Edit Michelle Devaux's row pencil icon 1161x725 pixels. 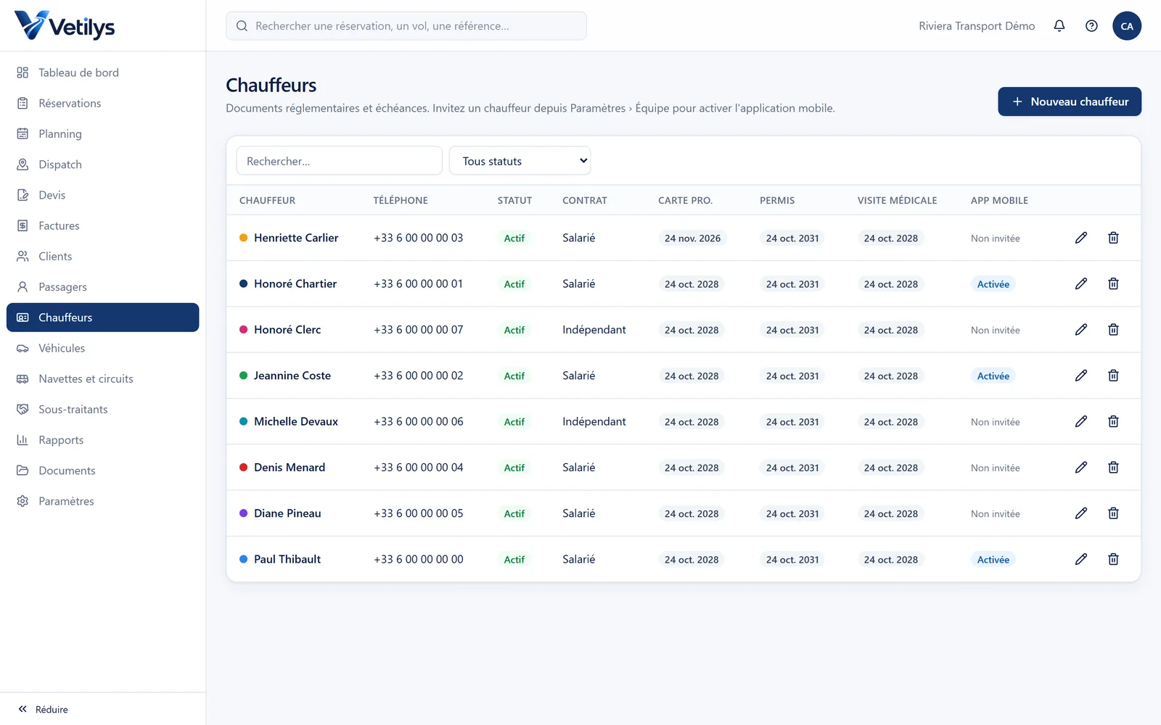click(1081, 421)
